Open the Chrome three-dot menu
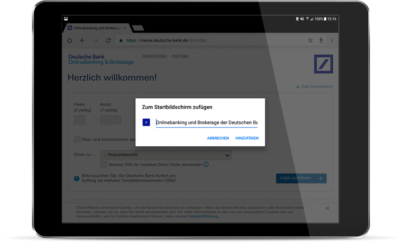403x243 pixels. pyautogui.click(x=332, y=40)
